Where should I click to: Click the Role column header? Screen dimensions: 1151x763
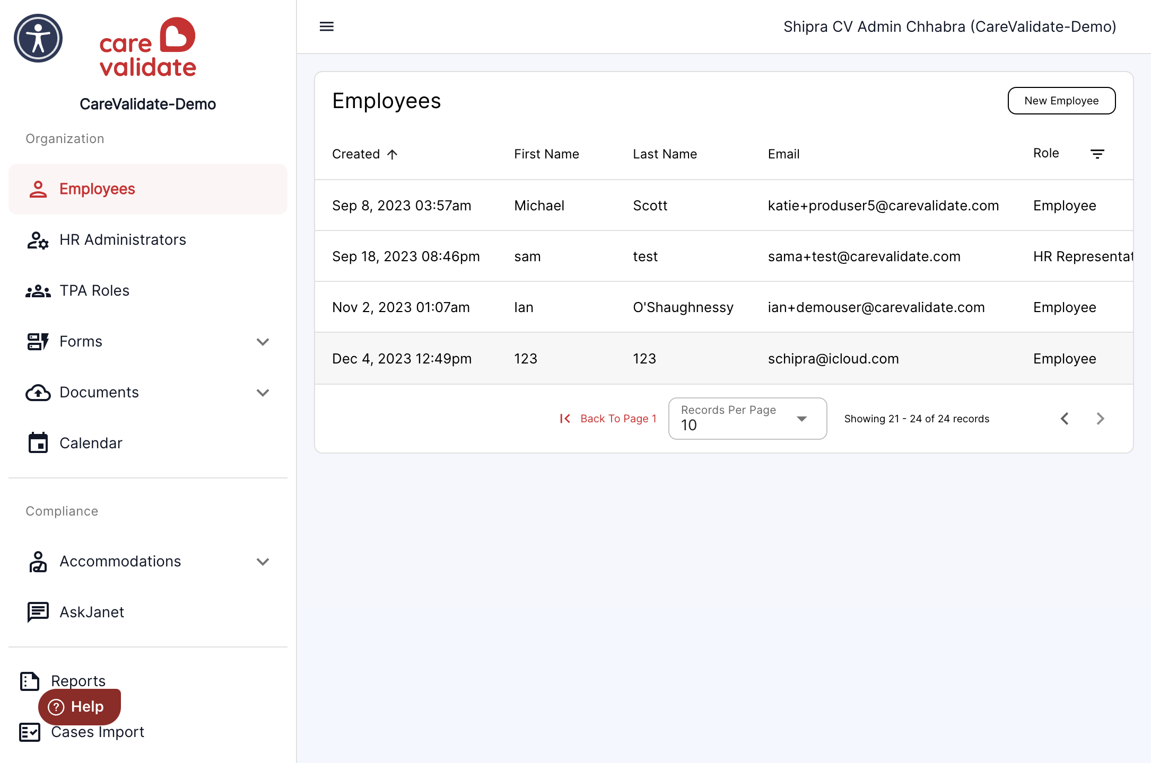click(1046, 153)
